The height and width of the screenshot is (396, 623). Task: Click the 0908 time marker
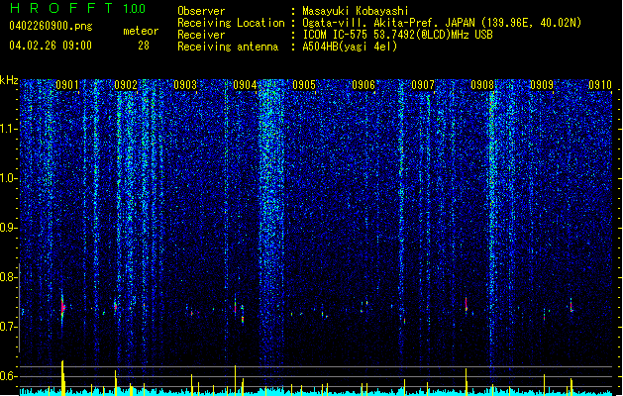(x=482, y=85)
